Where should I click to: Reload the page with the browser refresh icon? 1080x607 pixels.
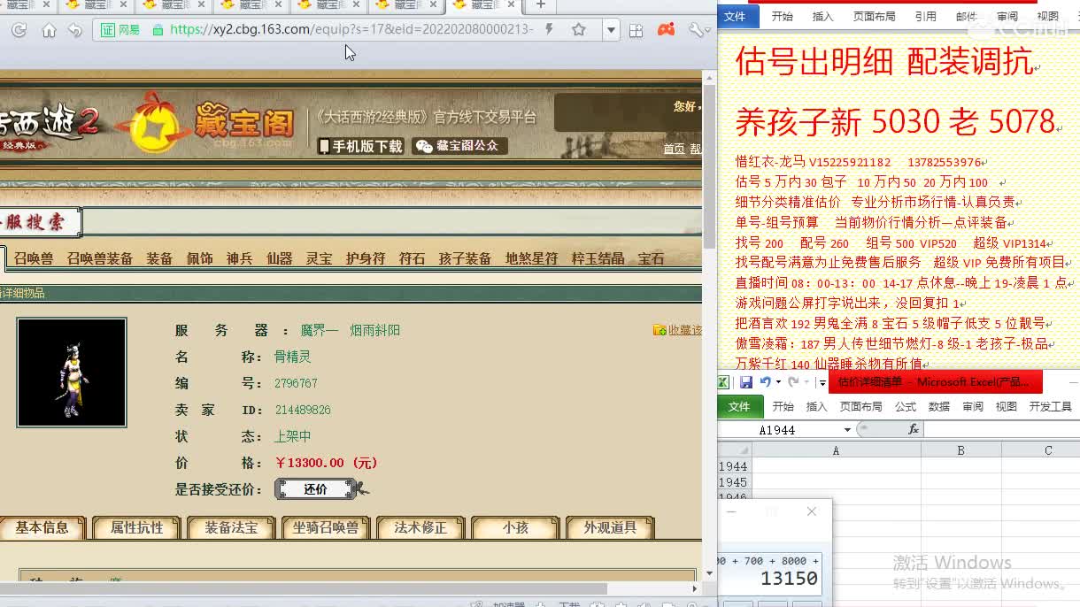pos(19,30)
